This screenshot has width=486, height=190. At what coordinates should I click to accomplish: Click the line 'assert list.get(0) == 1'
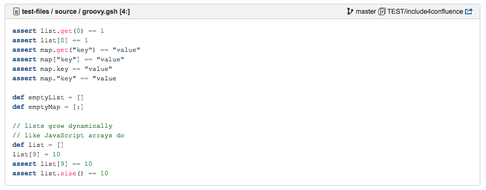(x=58, y=31)
